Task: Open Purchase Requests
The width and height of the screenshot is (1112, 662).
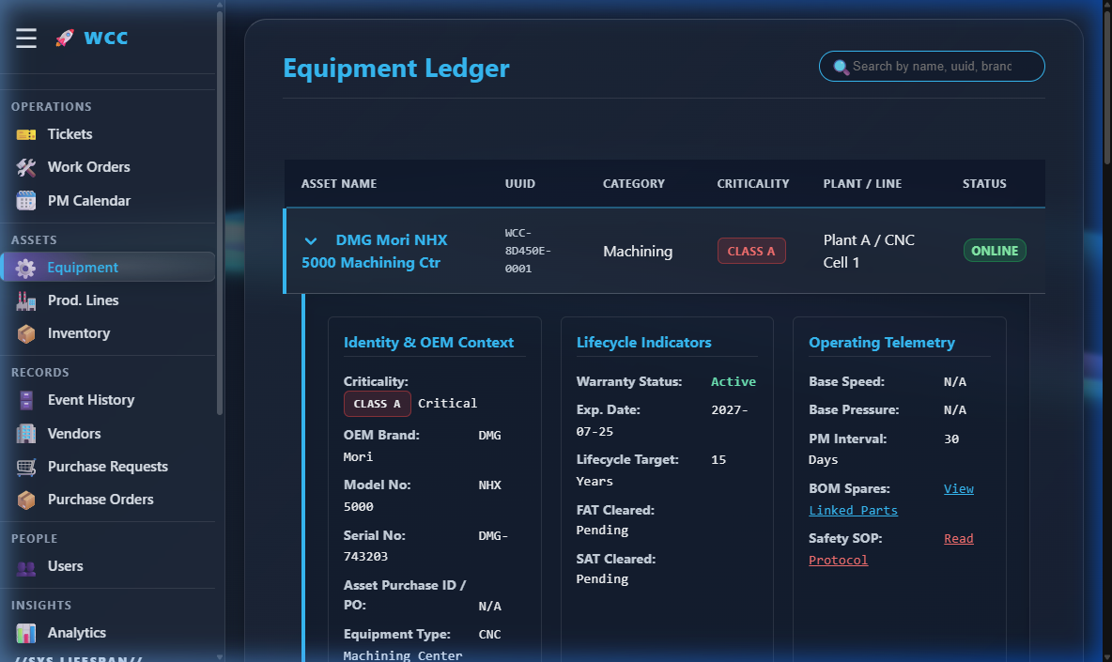Action: pos(108,467)
